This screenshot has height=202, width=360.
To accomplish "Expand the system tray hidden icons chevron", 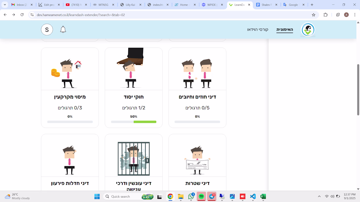I will tap(319, 196).
